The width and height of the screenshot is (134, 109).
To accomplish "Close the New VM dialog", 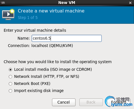I will tap(130, 3).
